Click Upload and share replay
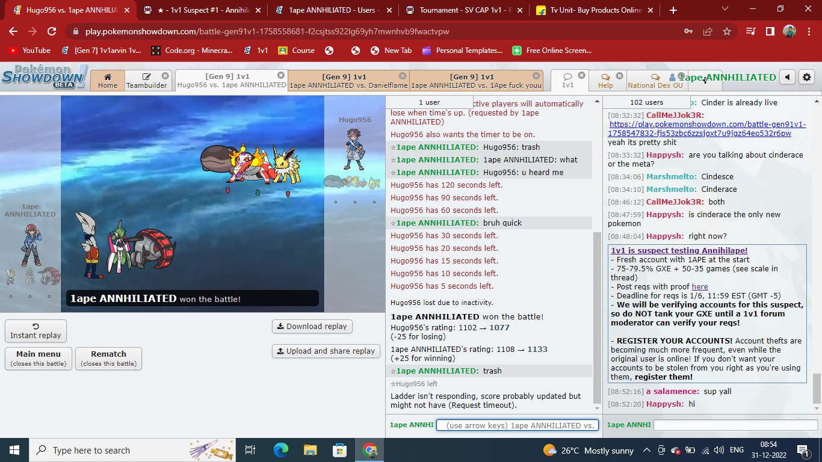The height and width of the screenshot is (462, 822). coord(326,351)
